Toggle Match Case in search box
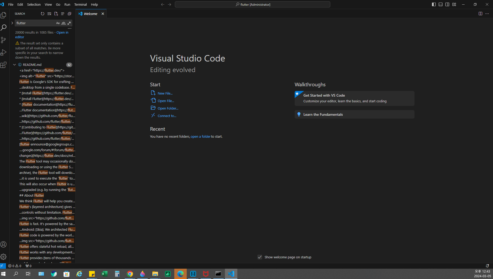Image resolution: width=493 pixels, height=279 pixels. pyautogui.click(x=58, y=23)
